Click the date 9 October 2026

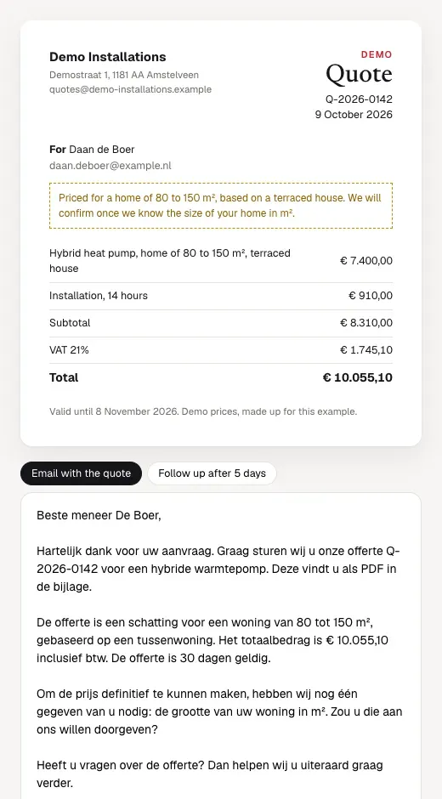pyautogui.click(x=354, y=115)
